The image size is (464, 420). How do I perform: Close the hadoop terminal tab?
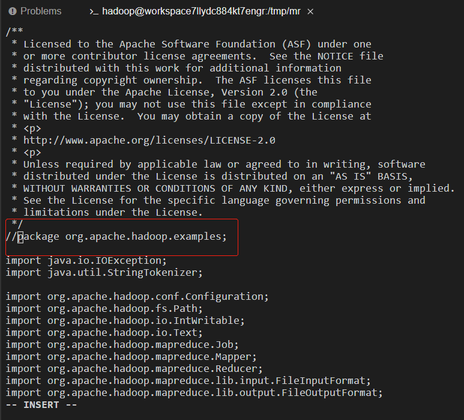pos(310,11)
